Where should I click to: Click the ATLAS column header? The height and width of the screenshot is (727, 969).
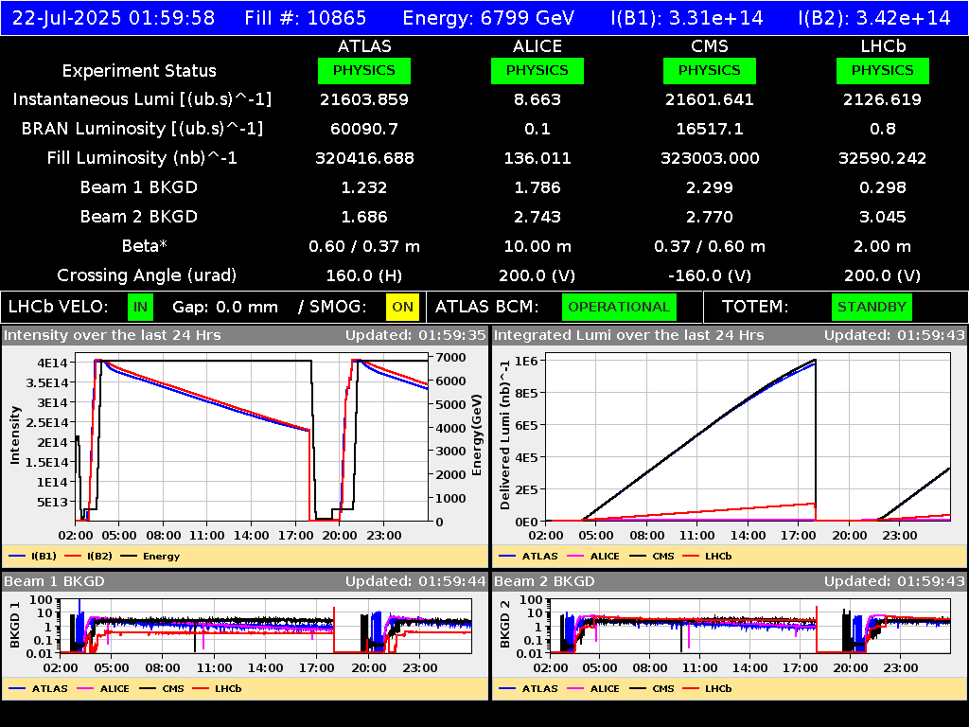[x=364, y=46]
